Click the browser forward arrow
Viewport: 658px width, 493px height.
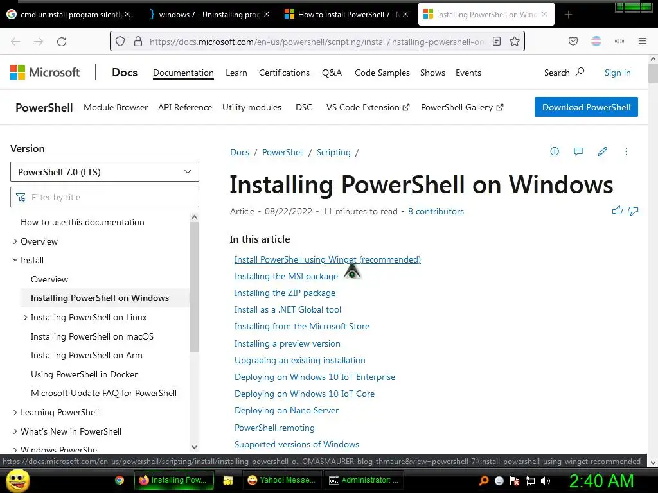point(39,42)
